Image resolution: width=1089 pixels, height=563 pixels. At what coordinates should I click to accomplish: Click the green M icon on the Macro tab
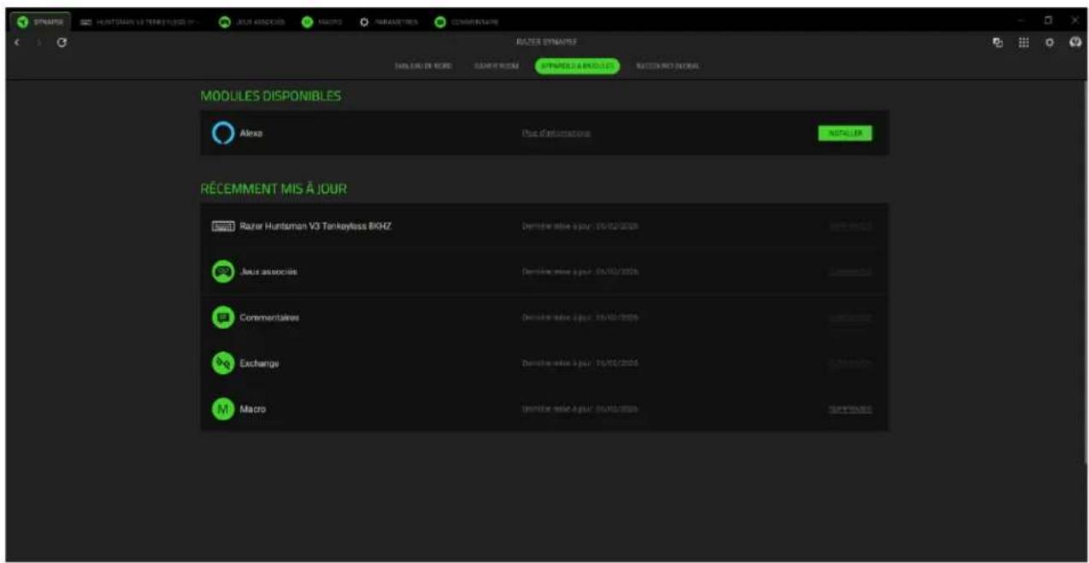(x=306, y=21)
